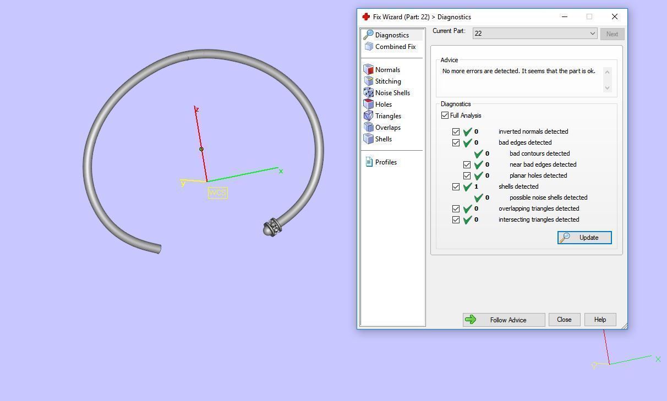Click green checkmark beside planar holes
The image size is (667, 401).
point(479,176)
